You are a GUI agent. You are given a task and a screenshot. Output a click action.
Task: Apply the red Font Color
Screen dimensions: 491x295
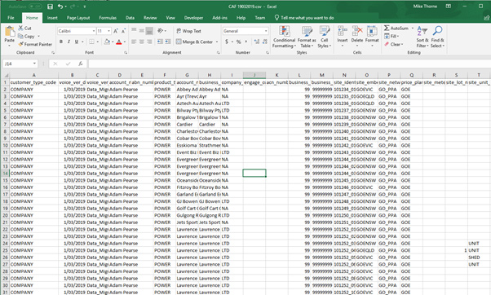tap(119, 42)
